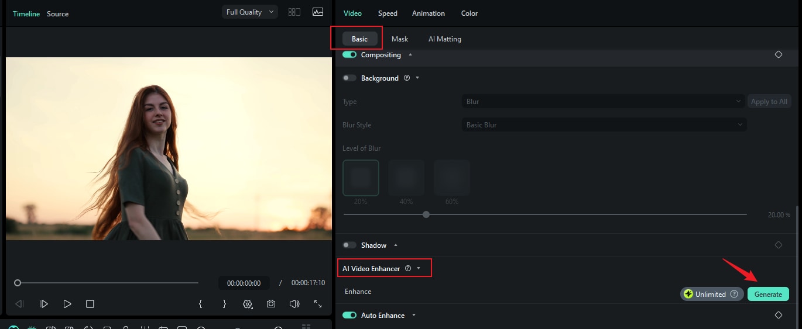Click the AI Video Enhancer section label

tap(371, 269)
